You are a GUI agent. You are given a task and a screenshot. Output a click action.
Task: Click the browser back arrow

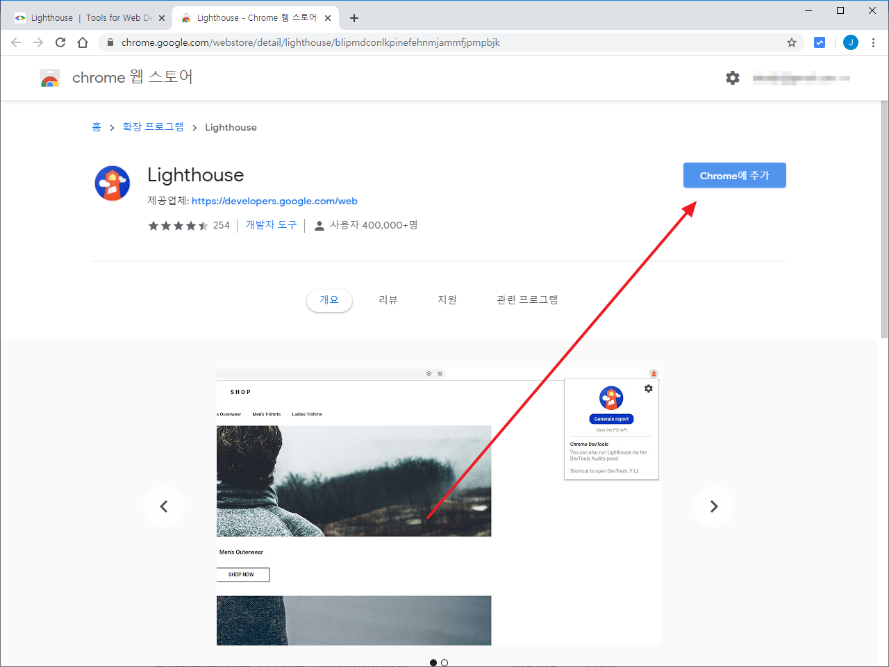pyautogui.click(x=16, y=42)
